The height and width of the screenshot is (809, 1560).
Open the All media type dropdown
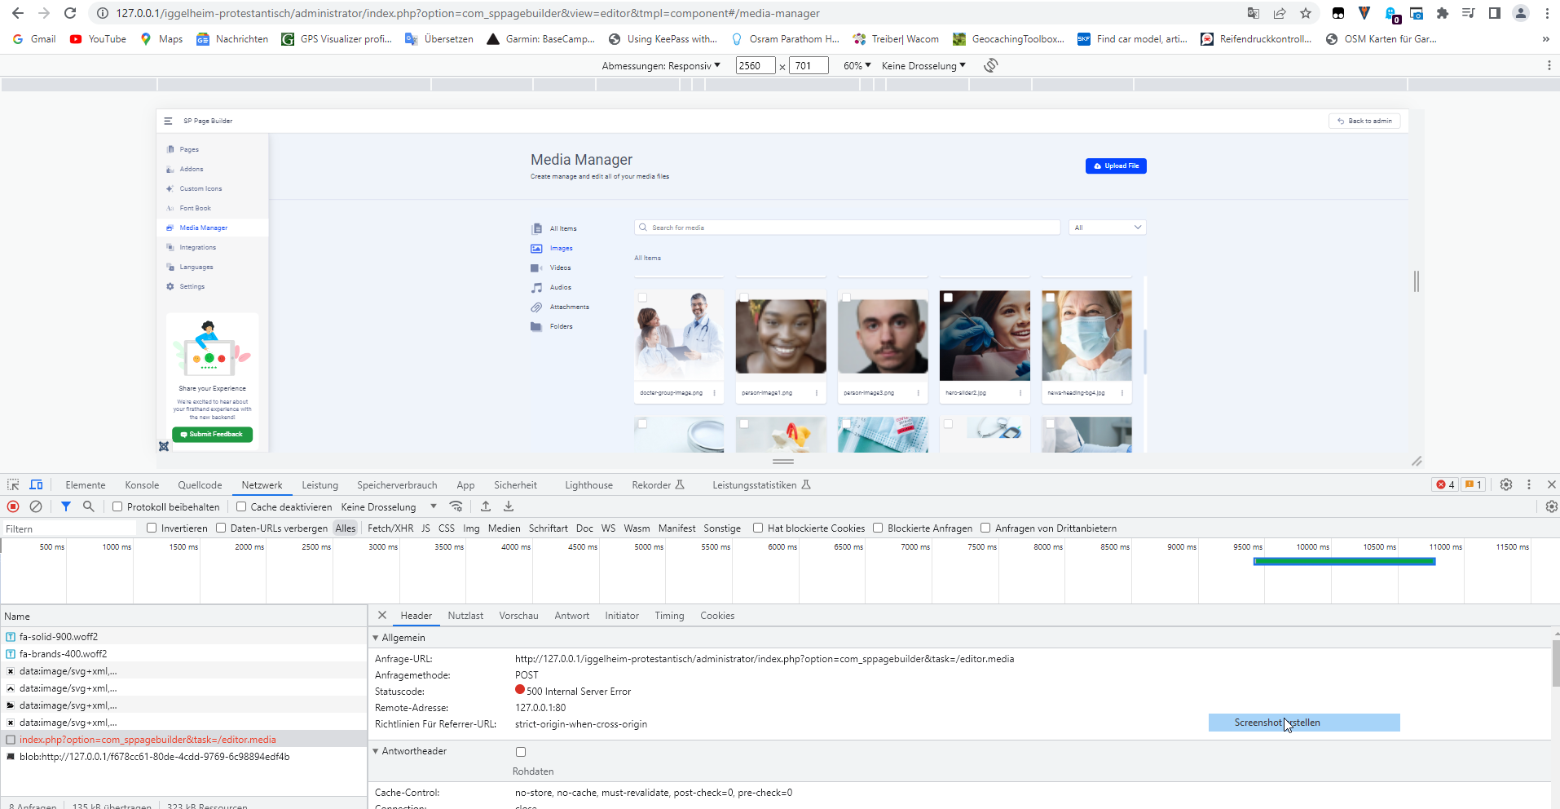(x=1107, y=228)
